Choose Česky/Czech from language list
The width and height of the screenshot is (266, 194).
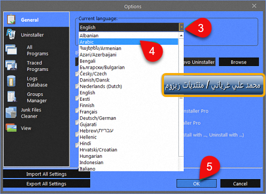click(x=128, y=74)
